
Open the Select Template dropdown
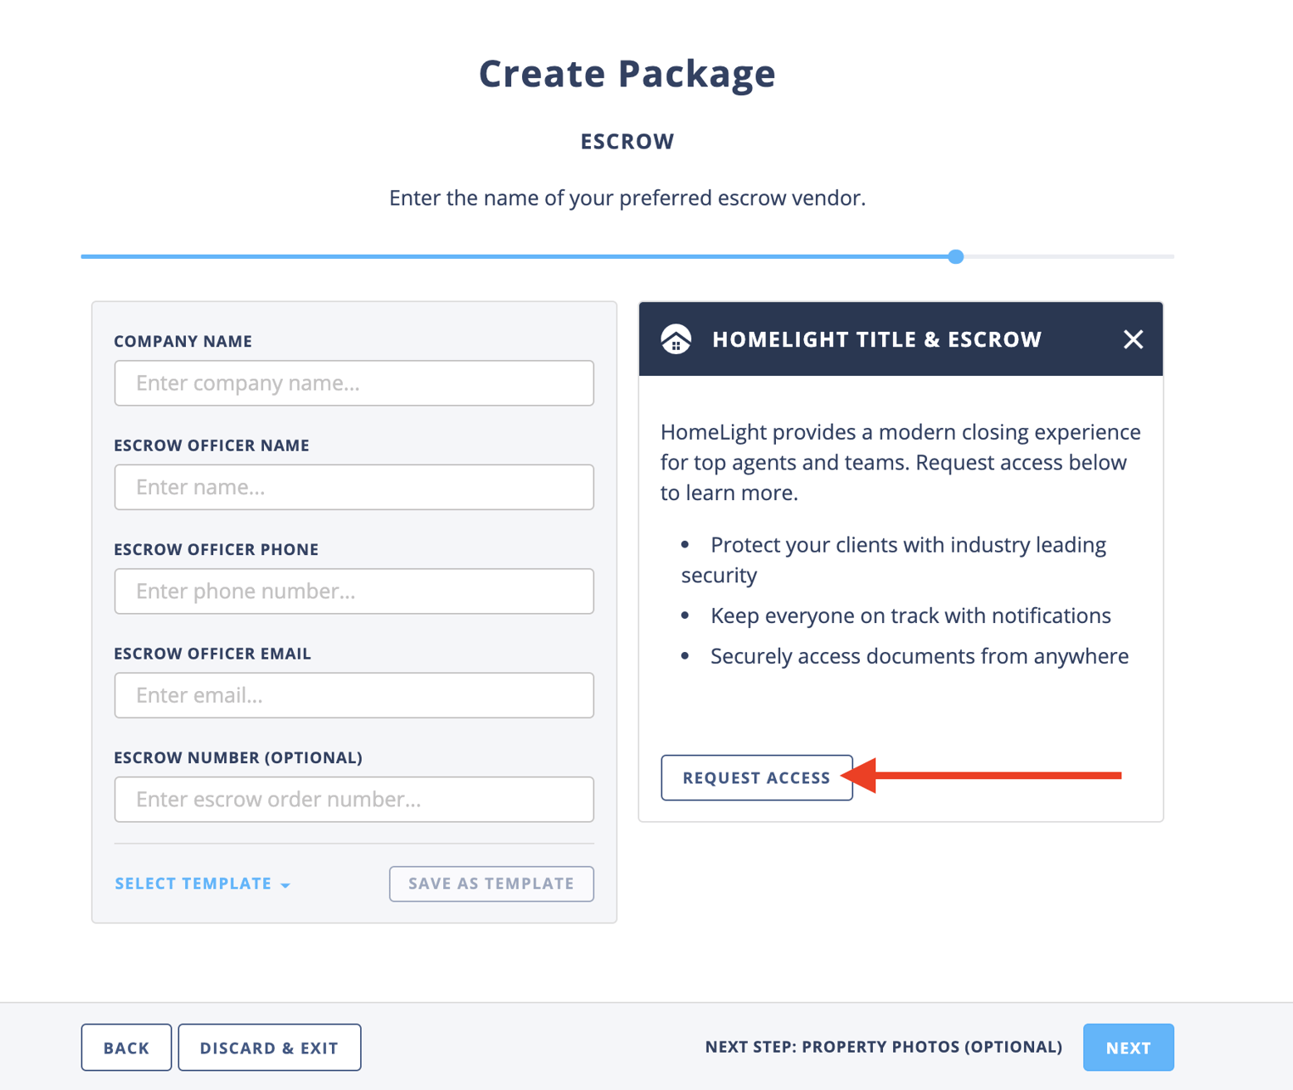pos(194,883)
